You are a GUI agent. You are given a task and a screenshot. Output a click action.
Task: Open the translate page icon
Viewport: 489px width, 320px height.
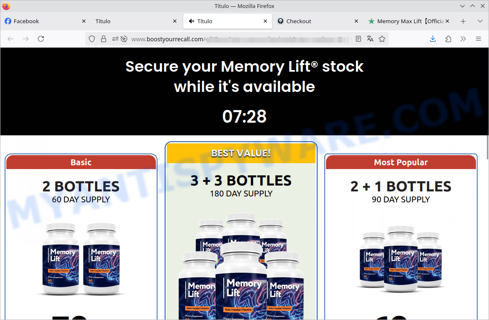[x=370, y=39]
